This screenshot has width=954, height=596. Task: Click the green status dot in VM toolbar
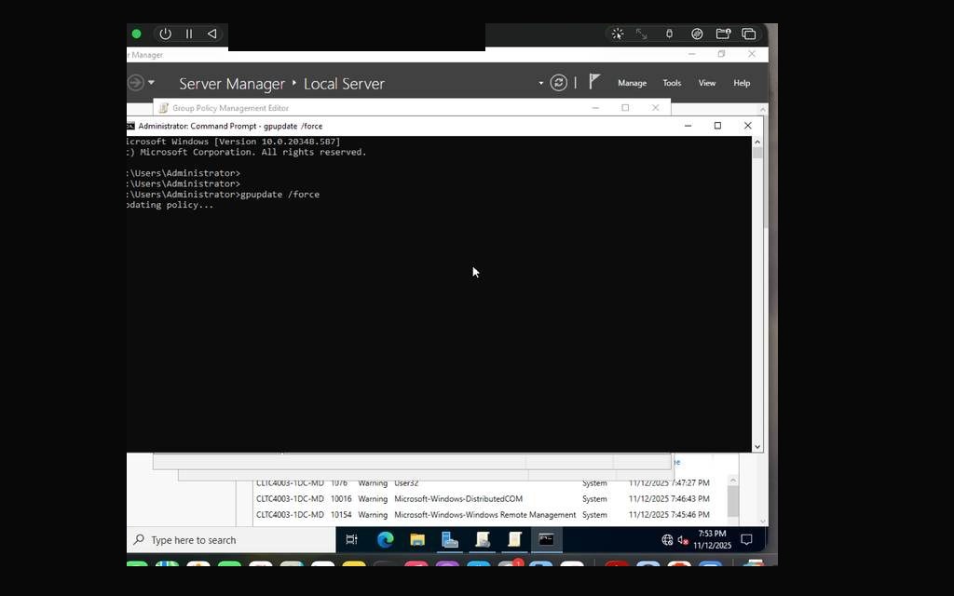pos(136,34)
